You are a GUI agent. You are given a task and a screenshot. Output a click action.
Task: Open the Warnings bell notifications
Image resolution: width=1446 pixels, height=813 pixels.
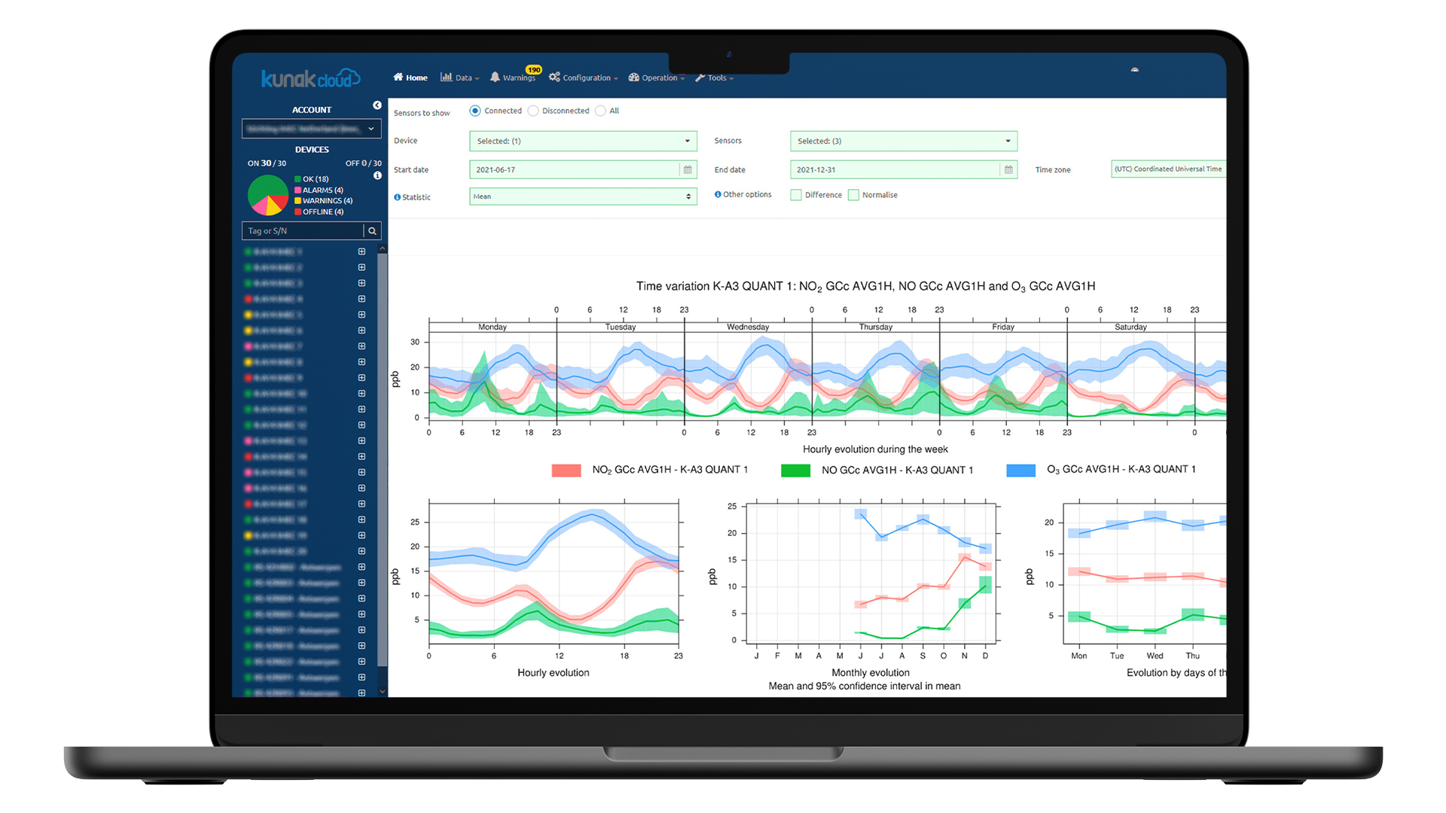pos(495,77)
